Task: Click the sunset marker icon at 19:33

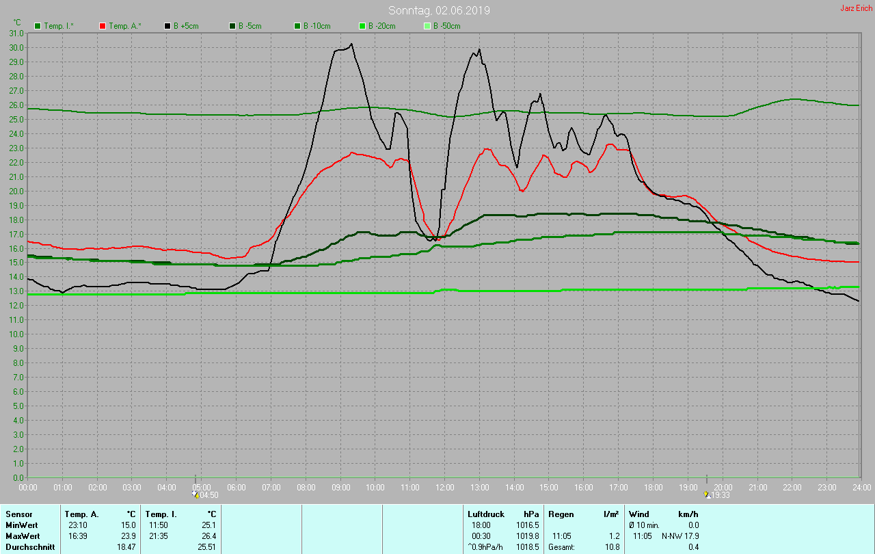Action: 707,494
